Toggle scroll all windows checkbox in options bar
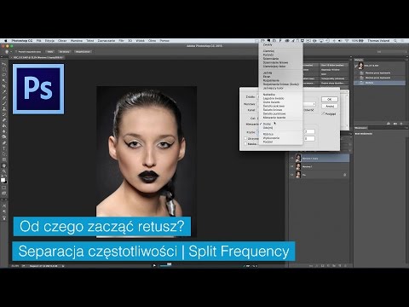 [x=16, y=52]
